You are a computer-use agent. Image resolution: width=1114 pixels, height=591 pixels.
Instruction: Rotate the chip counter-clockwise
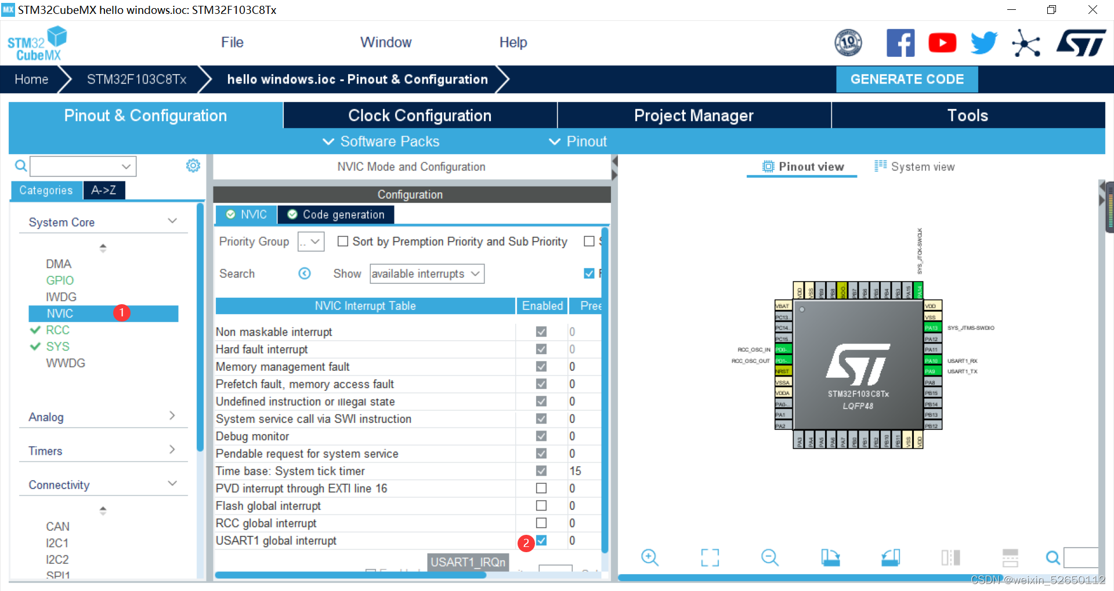click(891, 557)
